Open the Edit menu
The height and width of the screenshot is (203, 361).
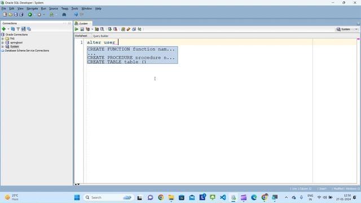tap(12, 8)
